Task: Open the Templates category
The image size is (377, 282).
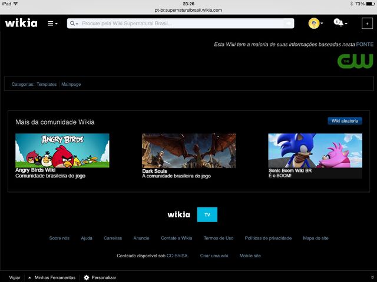Action: click(x=47, y=84)
